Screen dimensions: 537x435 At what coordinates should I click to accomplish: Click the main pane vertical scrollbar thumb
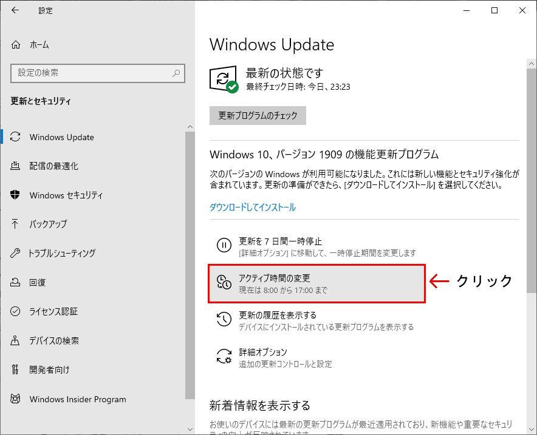pos(531,181)
